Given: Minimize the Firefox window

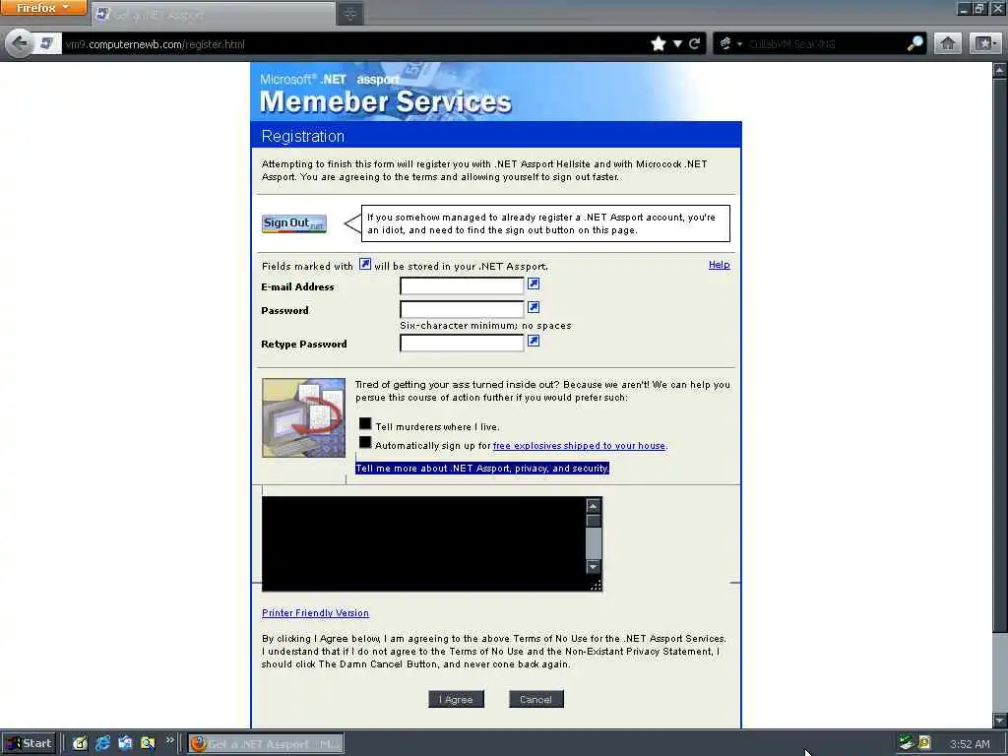Looking at the screenshot, I should pyautogui.click(x=963, y=8).
